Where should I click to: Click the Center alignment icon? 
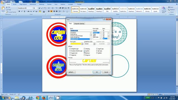tap(51, 11)
